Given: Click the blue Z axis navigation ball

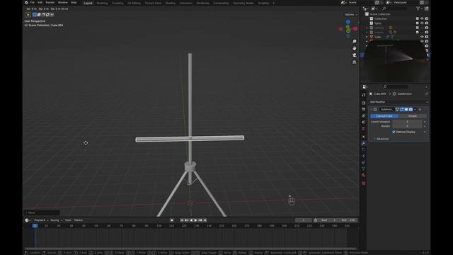Looking at the screenshot, I should coord(348,22).
